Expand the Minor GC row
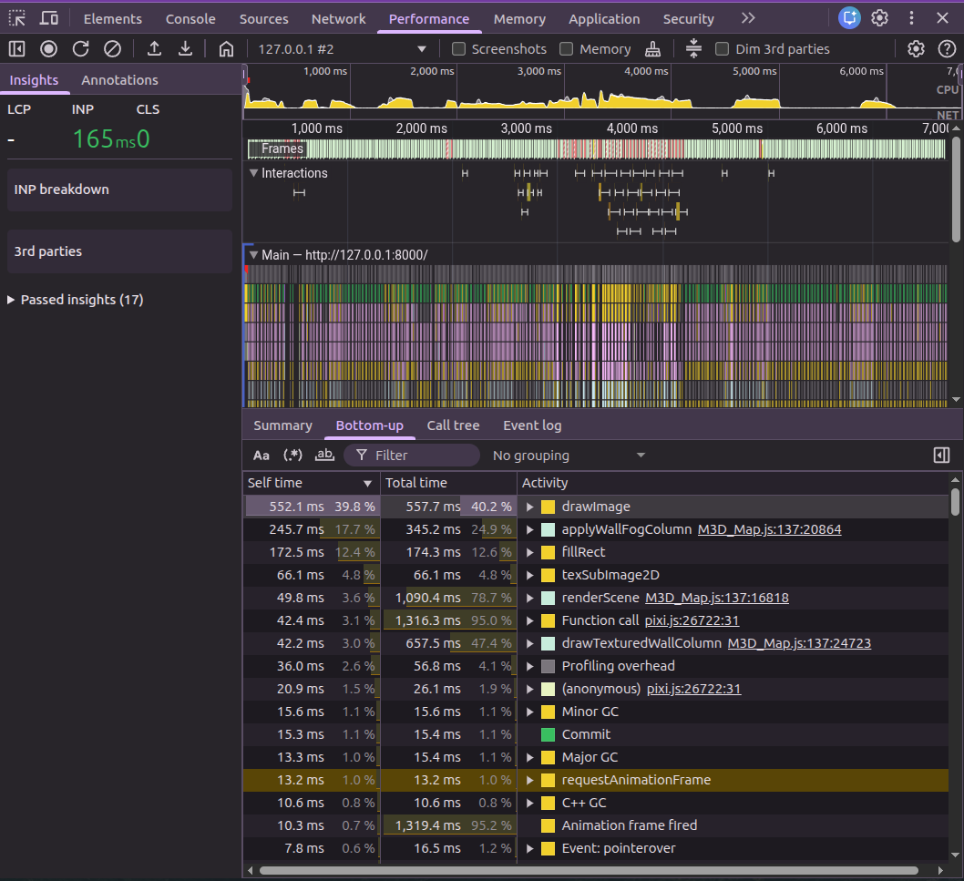964x881 pixels. 530,712
